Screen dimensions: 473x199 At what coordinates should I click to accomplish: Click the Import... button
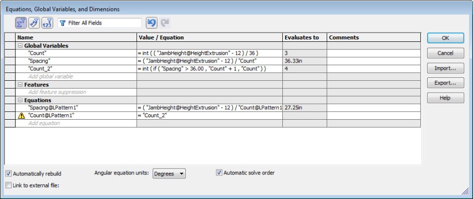pyautogui.click(x=445, y=68)
